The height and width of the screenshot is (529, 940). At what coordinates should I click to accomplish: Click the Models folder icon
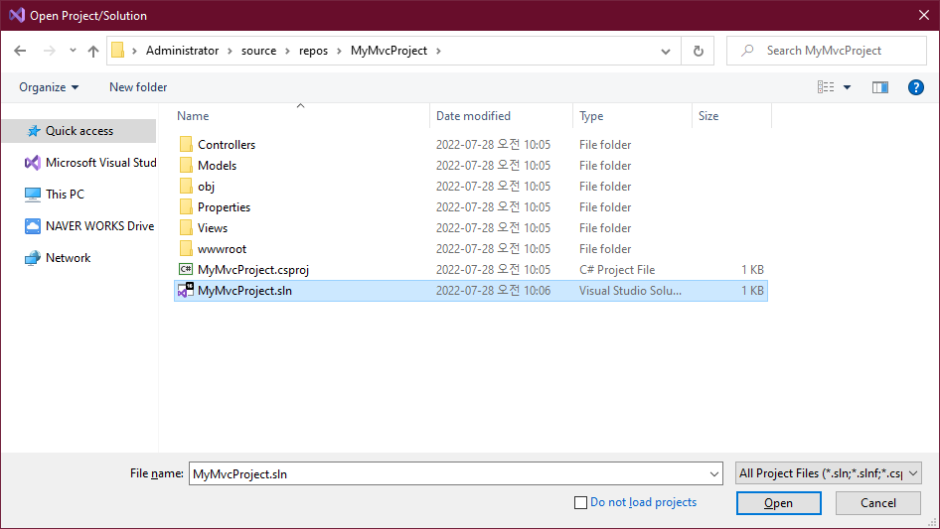[x=186, y=166]
